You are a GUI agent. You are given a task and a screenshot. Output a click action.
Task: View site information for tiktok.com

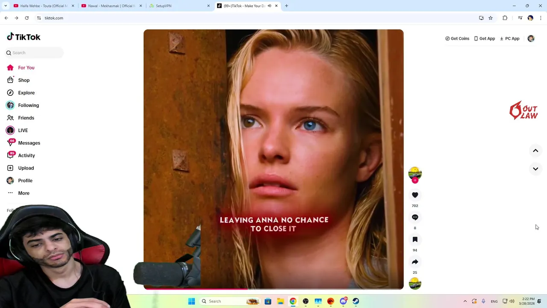[x=39, y=18]
